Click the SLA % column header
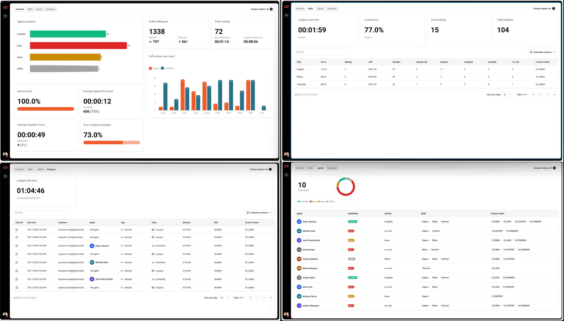Viewport: 564px width, 321px height. tap(324, 62)
